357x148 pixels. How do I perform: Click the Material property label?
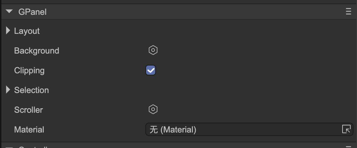point(29,130)
